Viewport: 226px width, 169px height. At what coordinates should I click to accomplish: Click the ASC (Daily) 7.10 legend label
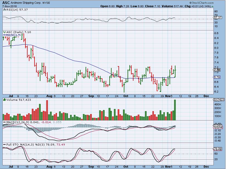pyautogui.click(x=19, y=32)
